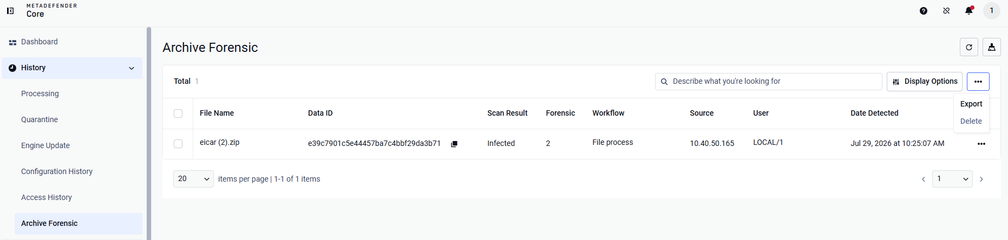Click the crossed-out icon beside the bell

pyautogui.click(x=946, y=11)
